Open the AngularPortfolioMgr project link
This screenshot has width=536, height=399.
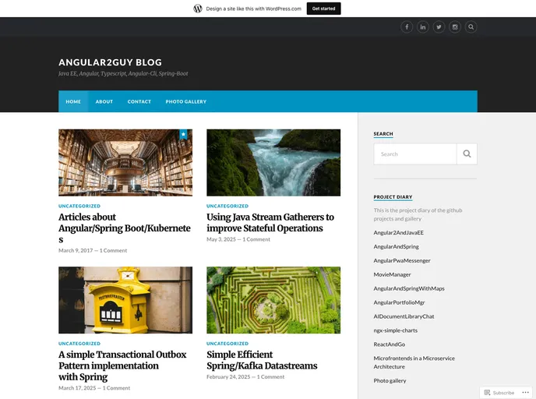tap(399, 302)
